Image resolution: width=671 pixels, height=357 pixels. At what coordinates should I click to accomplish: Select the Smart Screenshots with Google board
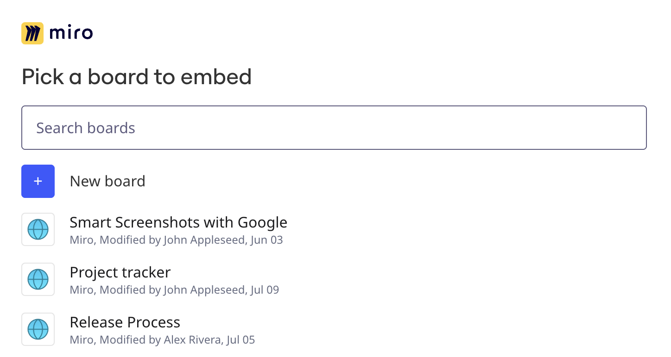click(178, 222)
